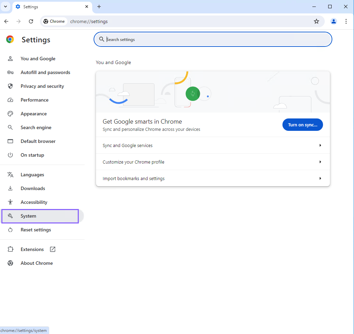Click the Chrome logo beside Settings heading
Screen dimensions: 354x334
10,39
